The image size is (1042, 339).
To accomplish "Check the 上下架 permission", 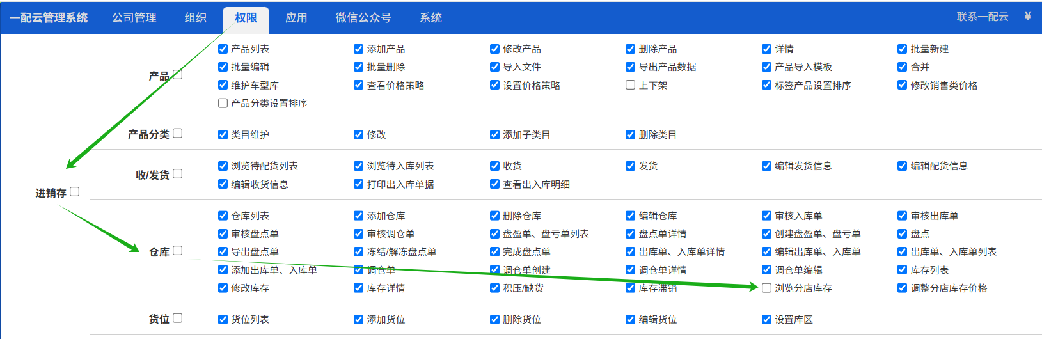I will click(x=630, y=85).
